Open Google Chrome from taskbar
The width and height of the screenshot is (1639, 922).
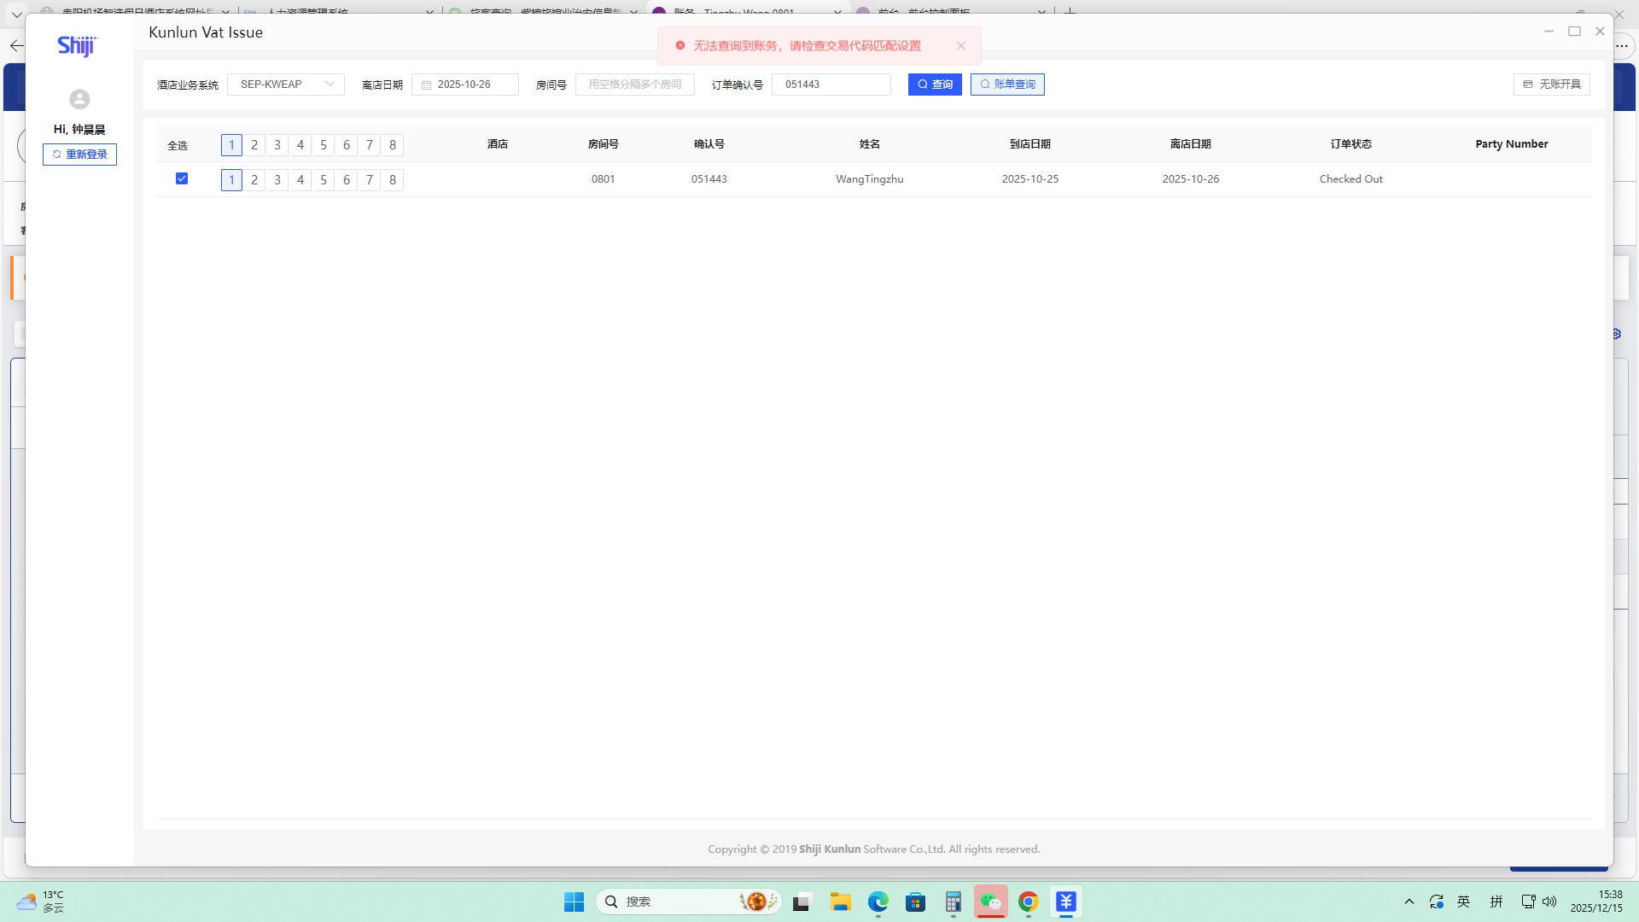(x=1028, y=902)
